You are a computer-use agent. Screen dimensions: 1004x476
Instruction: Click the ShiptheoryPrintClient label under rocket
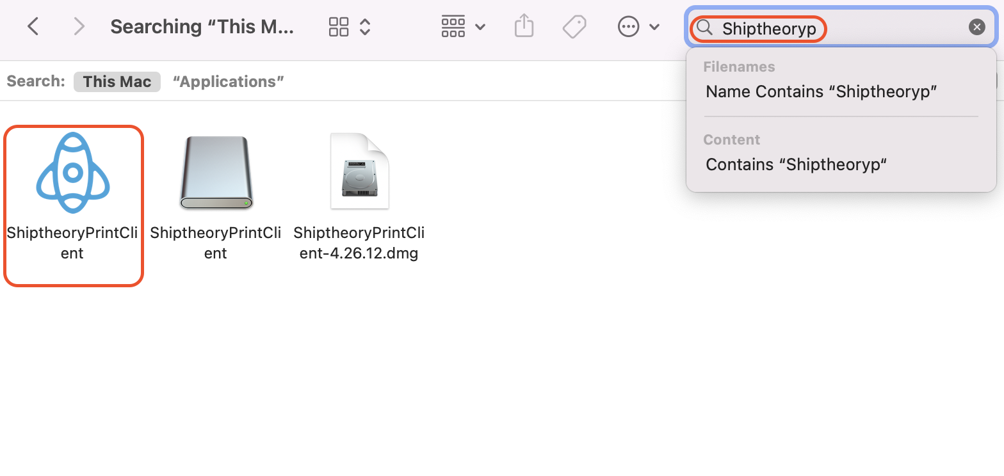pos(72,243)
